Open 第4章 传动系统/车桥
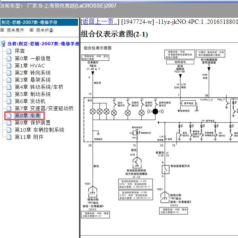The width and height of the screenshot is (238, 238). pyautogui.click(x=39, y=87)
